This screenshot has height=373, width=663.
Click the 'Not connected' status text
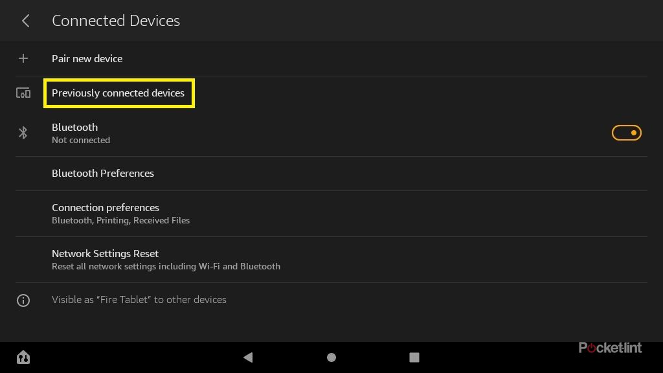pyautogui.click(x=81, y=141)
